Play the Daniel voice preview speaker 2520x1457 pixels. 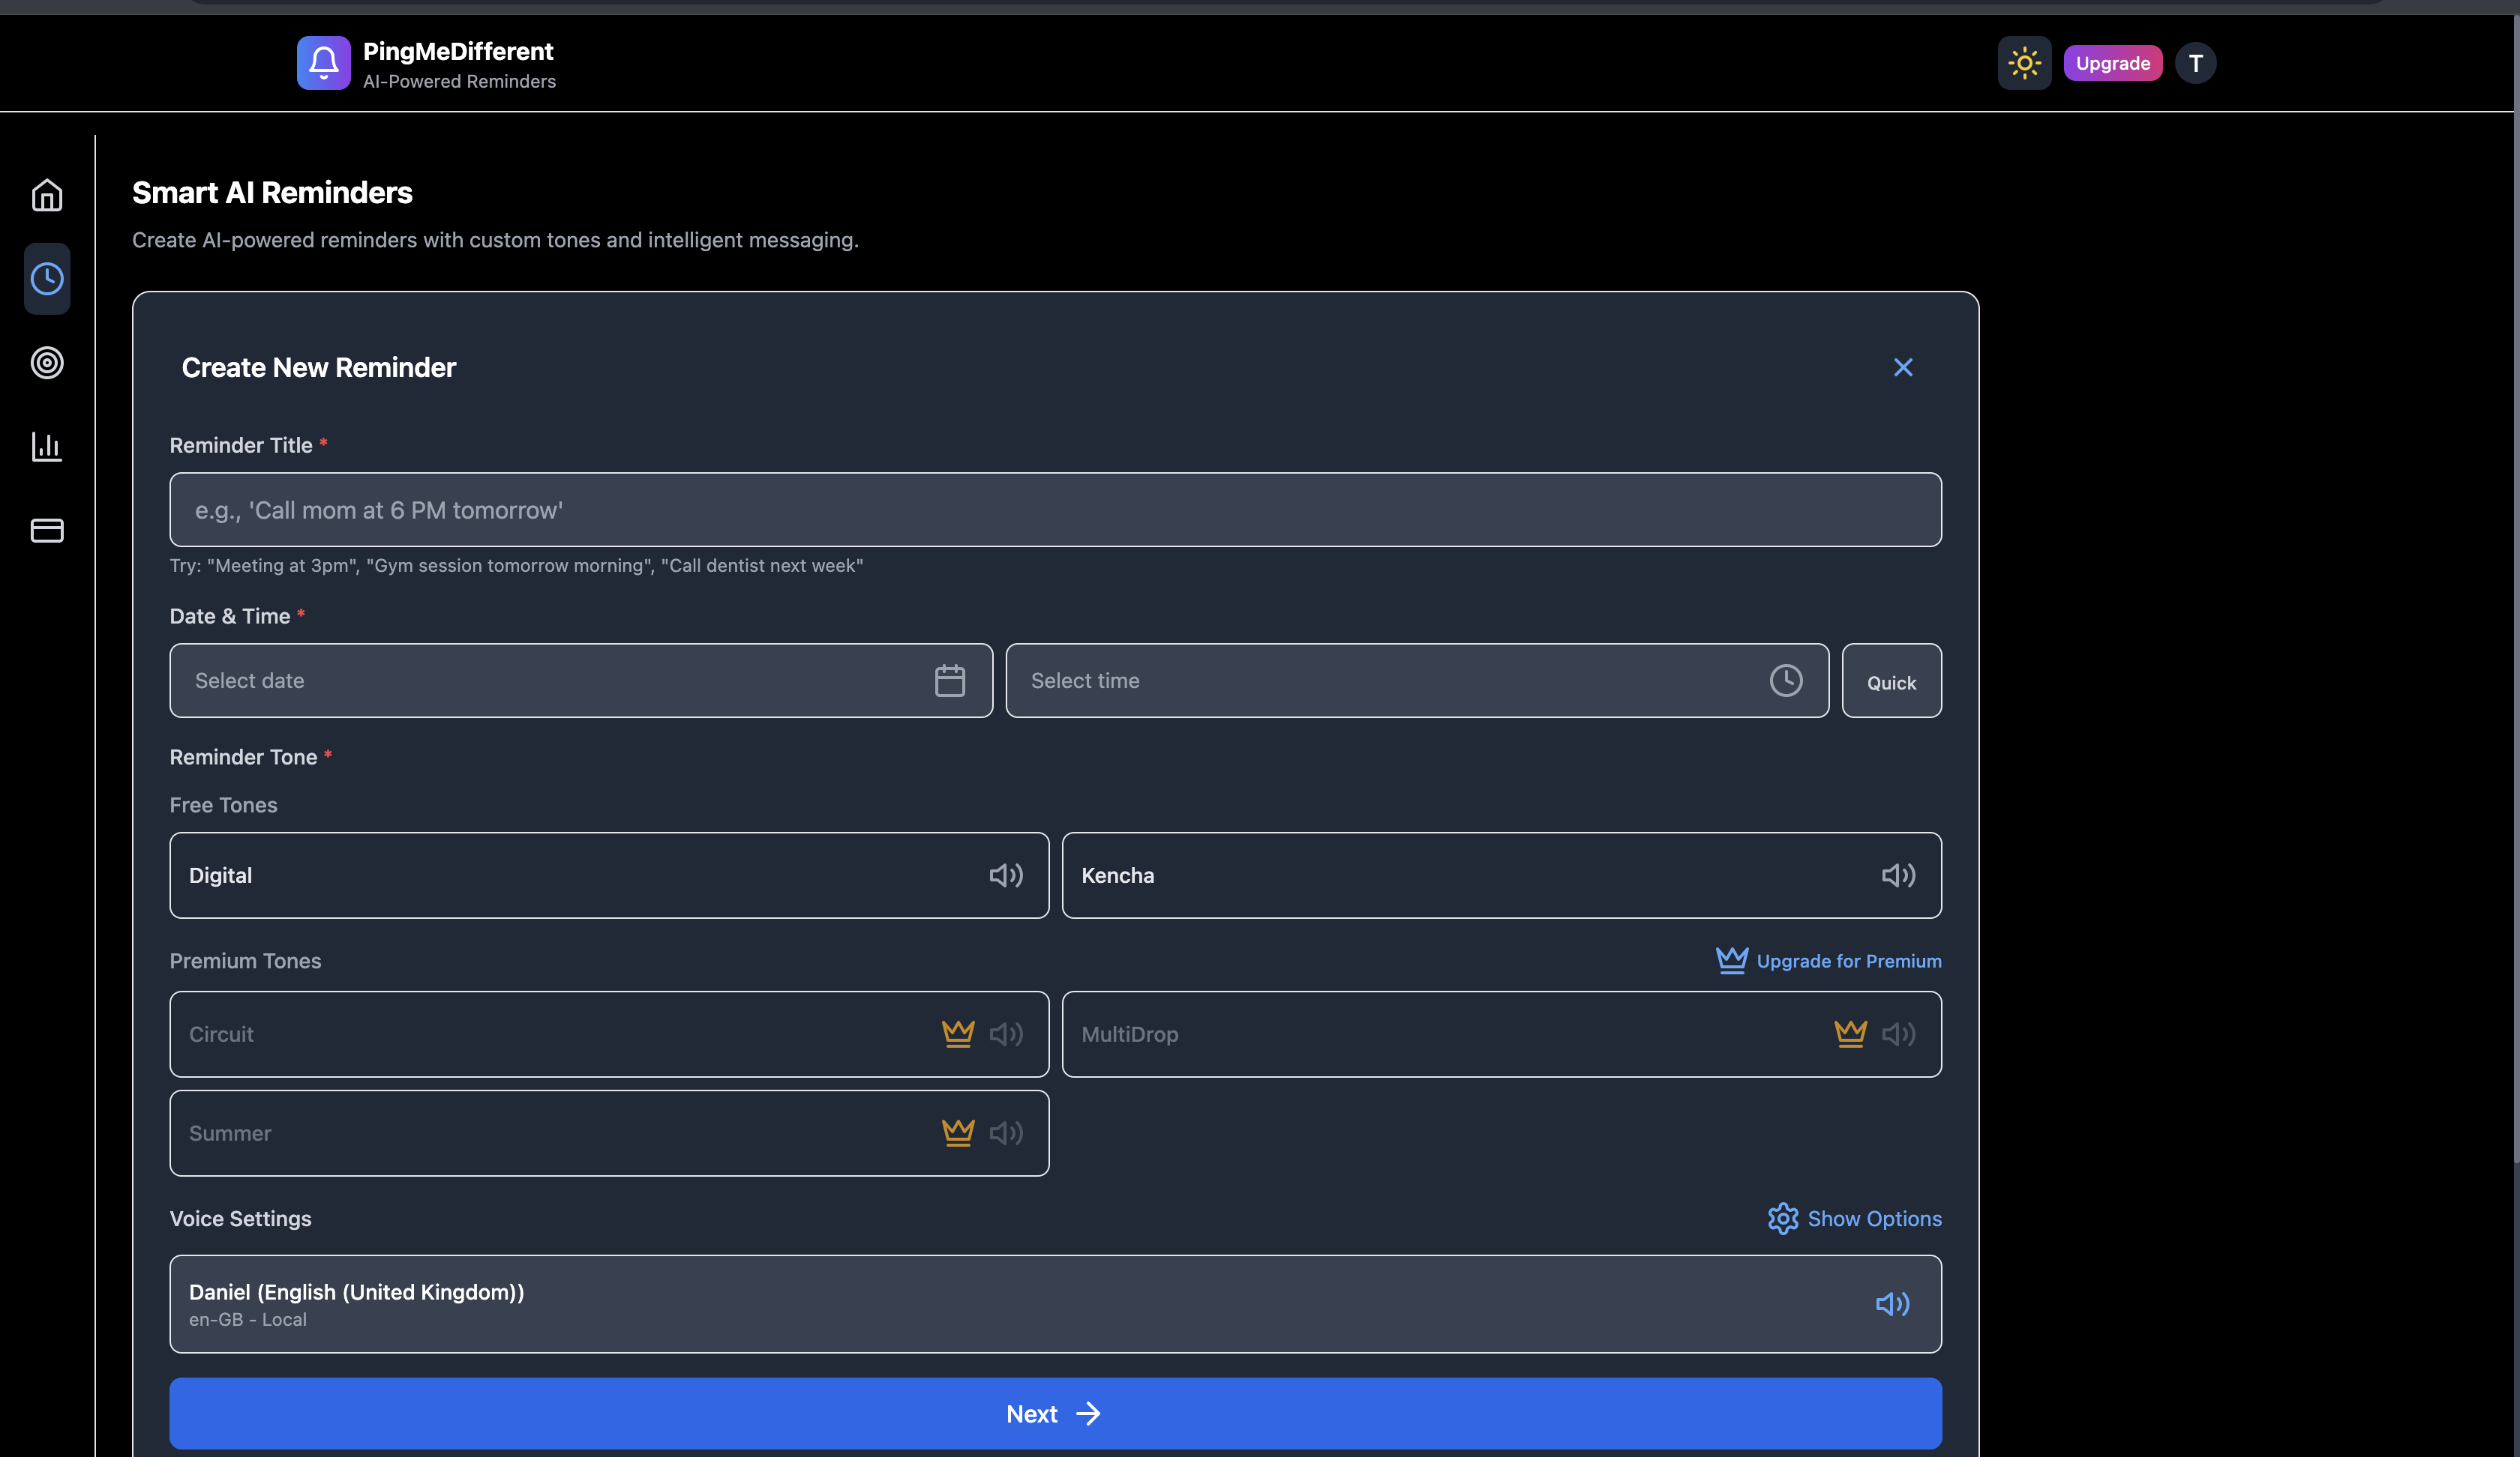click(1892, 1304)
